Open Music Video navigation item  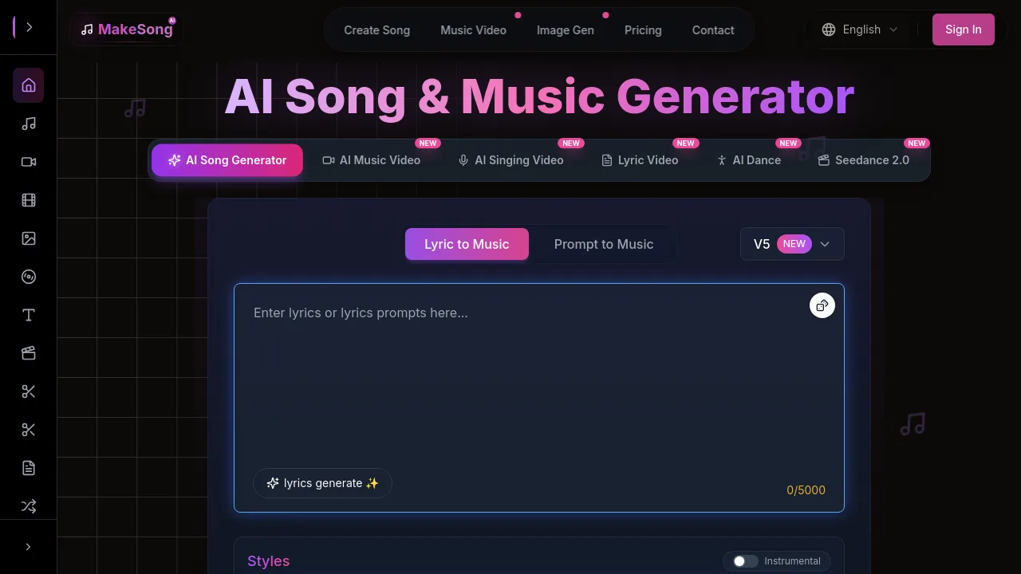click(473, 30)
